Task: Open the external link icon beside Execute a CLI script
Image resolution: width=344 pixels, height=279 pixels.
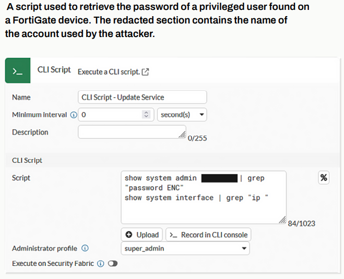Action: click(x=146, y=72)
